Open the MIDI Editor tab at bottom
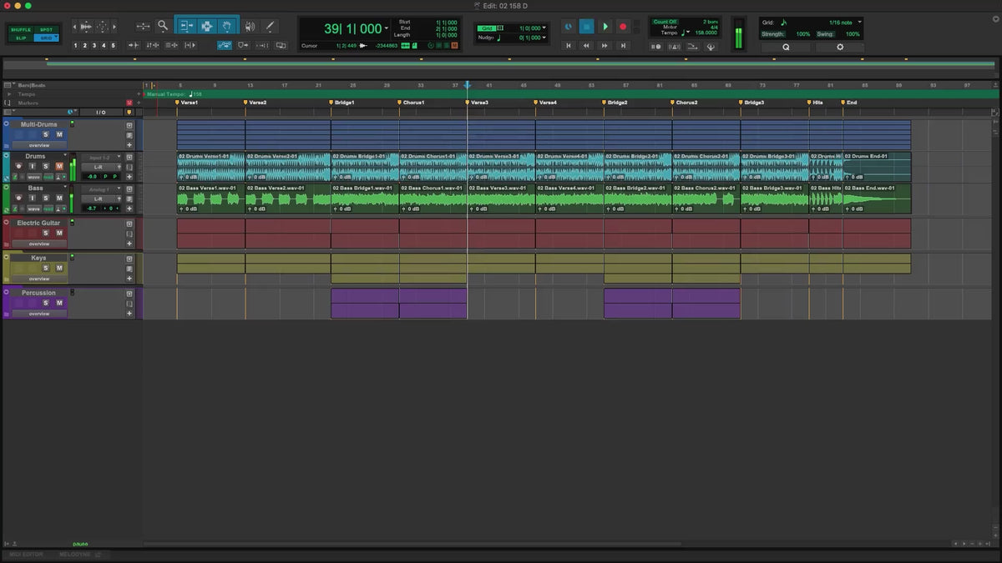Viewport: 1002px width, 563px height. point(24,555)
